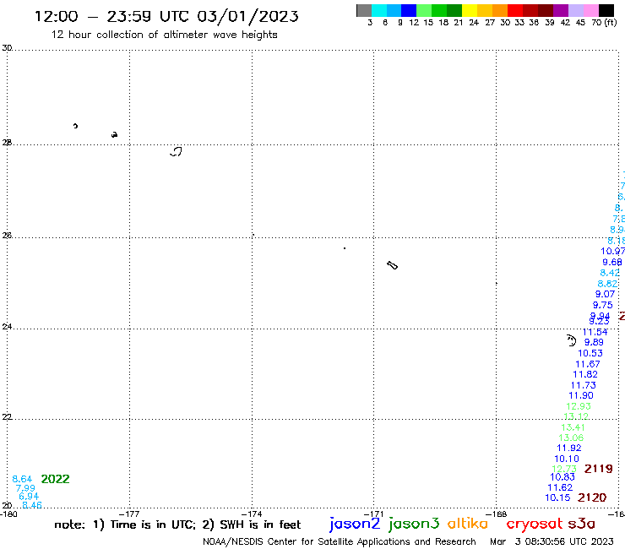Screen dimensions: 625x549
Task: Click the -174 longitude axis label
Action: 253,514
